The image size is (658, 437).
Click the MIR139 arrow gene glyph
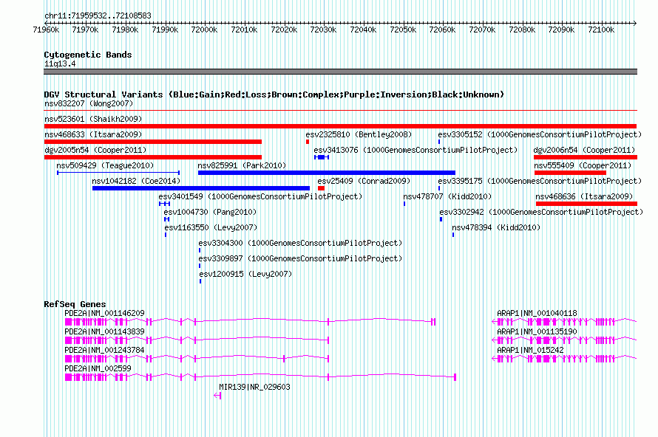[x=217, y=396]
